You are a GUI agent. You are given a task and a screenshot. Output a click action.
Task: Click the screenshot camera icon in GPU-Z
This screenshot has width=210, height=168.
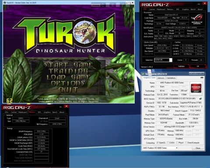click(x=202, y=78)
